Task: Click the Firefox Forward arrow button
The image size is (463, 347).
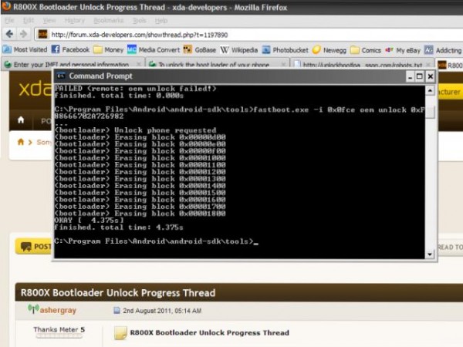Action: [24, 34]
